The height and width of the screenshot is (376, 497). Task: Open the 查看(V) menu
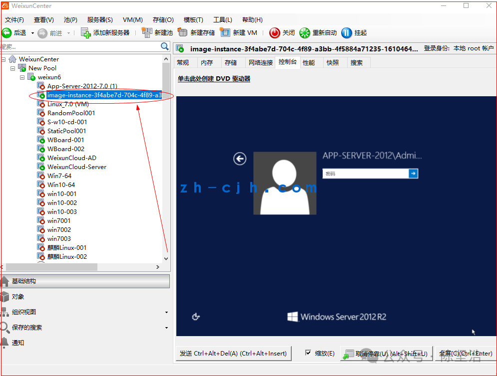44,19
